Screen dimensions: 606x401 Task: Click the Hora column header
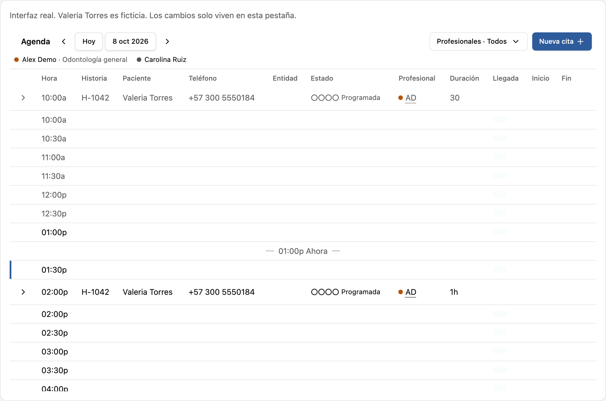[49, 78]
